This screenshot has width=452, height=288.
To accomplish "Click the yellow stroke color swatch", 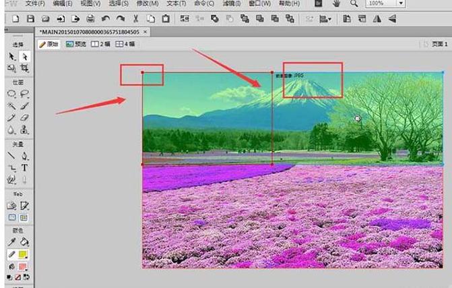I will pyautogui.click(x=24, y=254).
